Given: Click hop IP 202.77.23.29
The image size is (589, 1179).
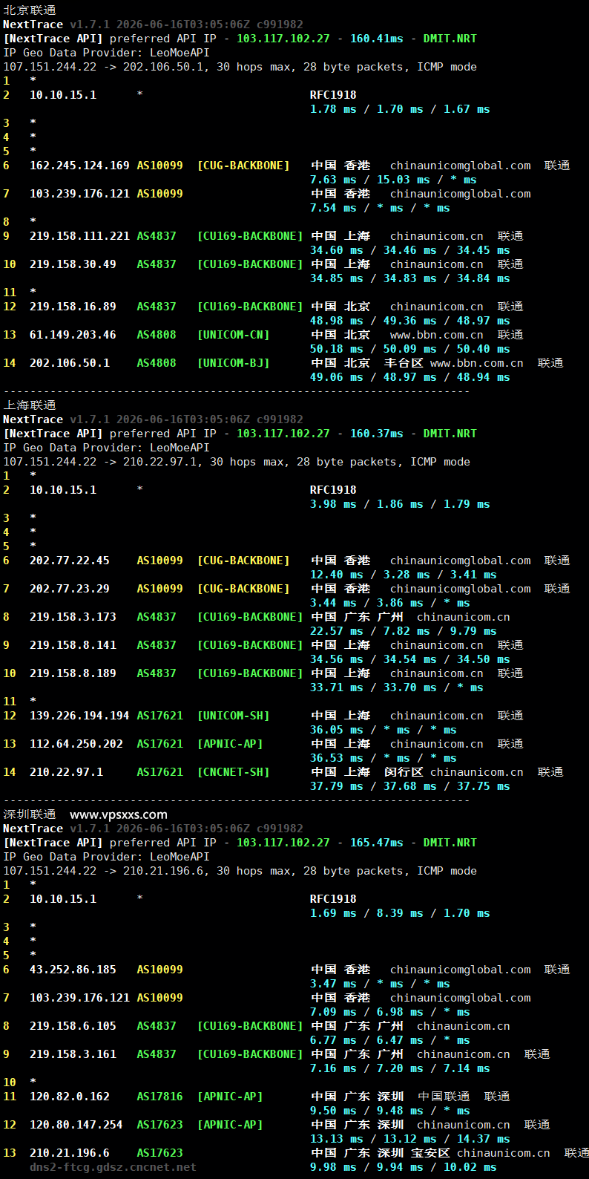Looking at the screenshot, I should (70, 589).
